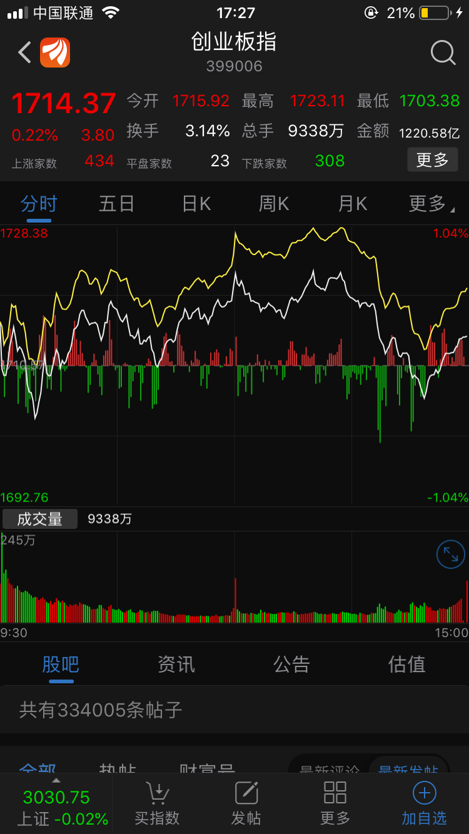Tap the current price 1714.37

64,103
